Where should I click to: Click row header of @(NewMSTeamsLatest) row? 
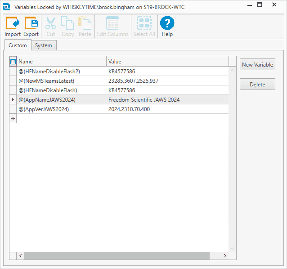(x=13, y=81)
